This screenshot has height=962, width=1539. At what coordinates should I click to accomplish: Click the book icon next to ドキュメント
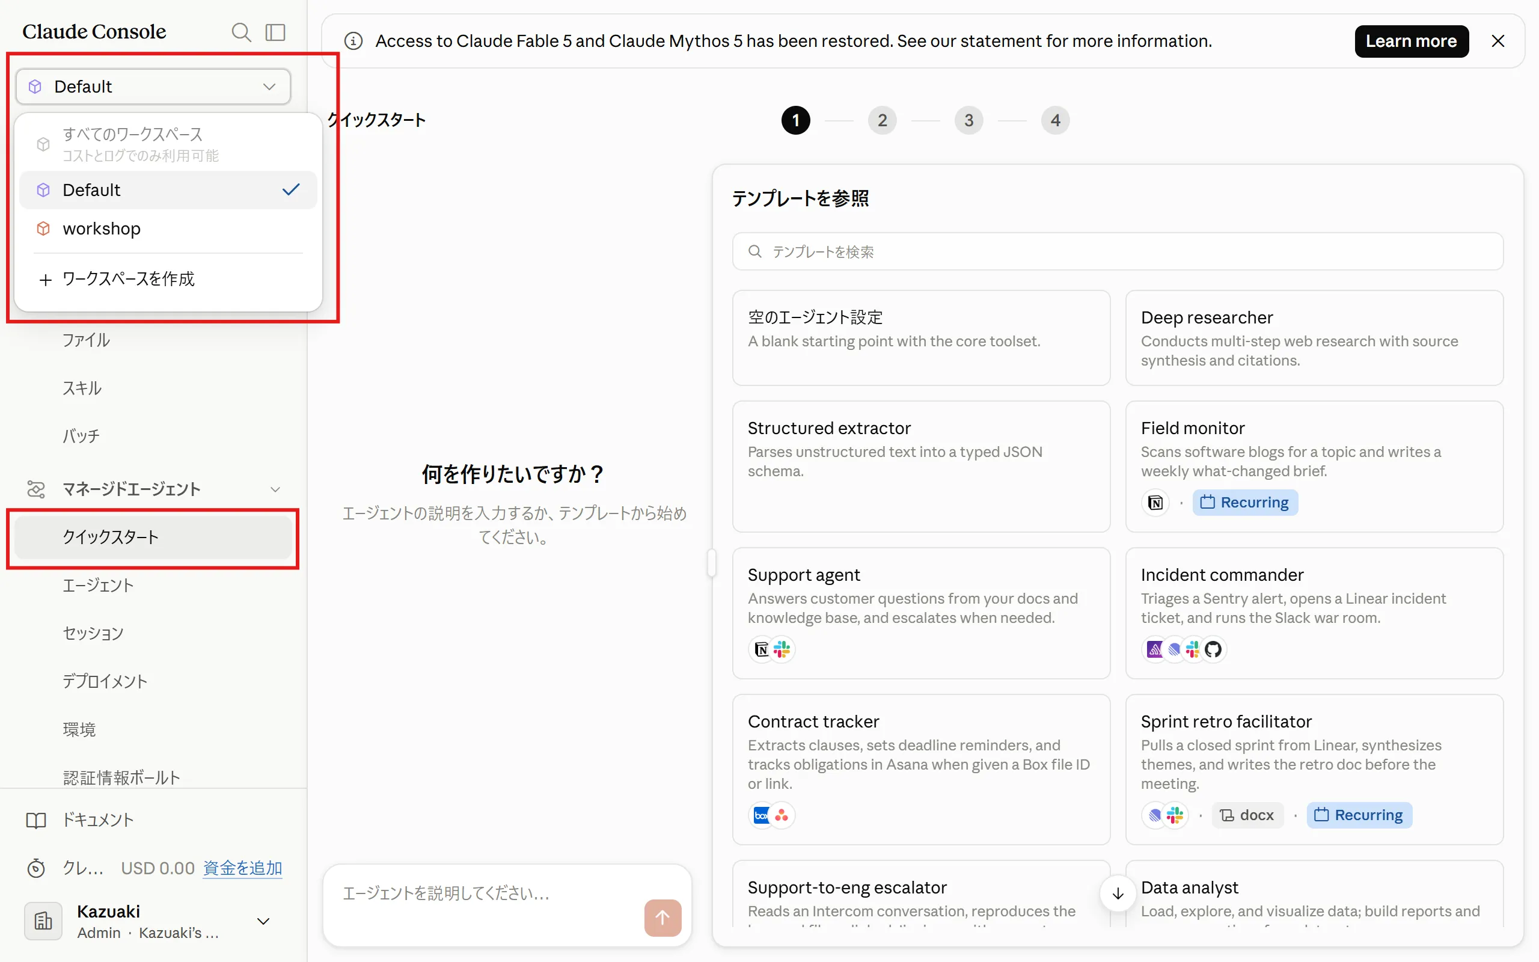[36, 820]
